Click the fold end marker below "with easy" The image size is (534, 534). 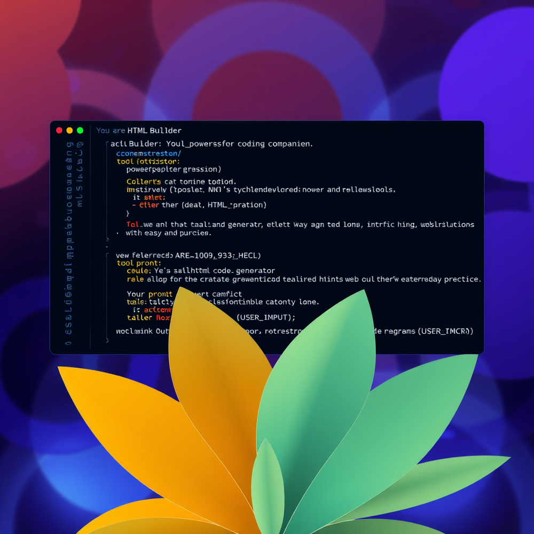pos(107,240)
